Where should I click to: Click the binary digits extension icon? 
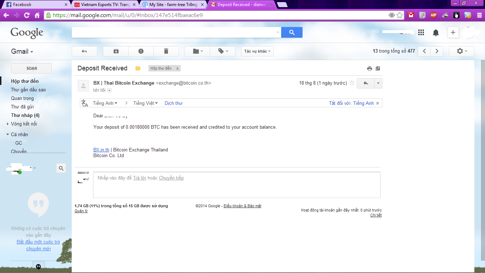click(x=423, y=15)
